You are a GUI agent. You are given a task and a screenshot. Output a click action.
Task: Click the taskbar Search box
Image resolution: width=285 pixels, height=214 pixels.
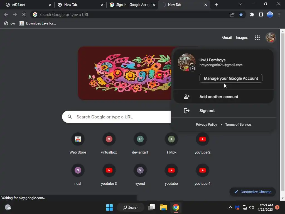point(131,207)
